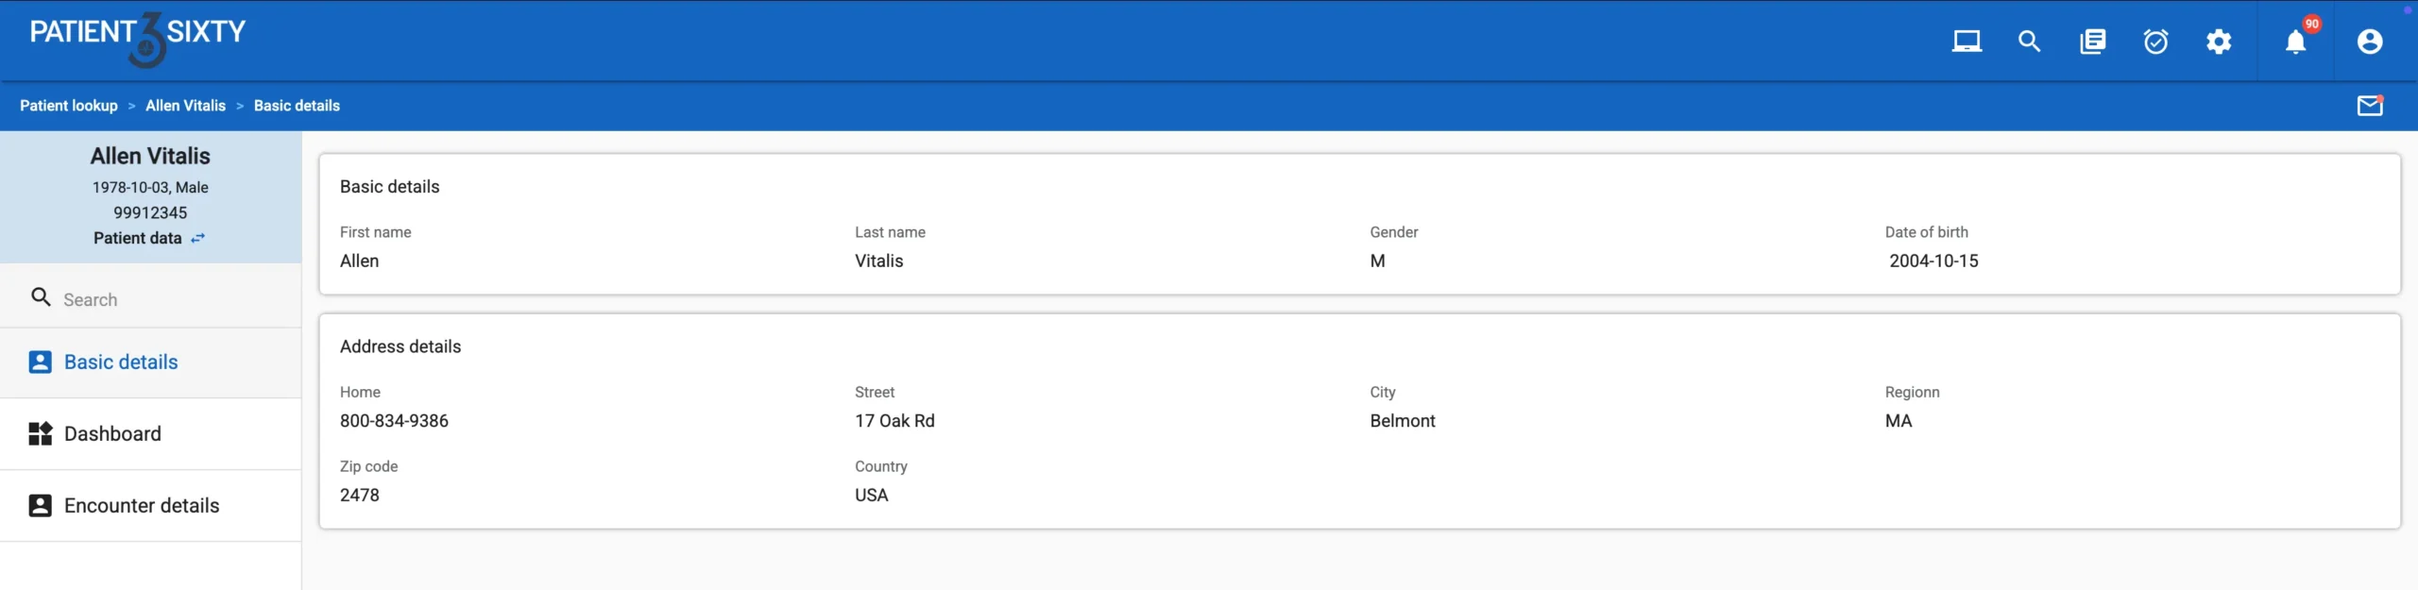The image size is (2418, 590).
Task: Click the Patient 3 Sixty logo
Action: coord(138,38)
